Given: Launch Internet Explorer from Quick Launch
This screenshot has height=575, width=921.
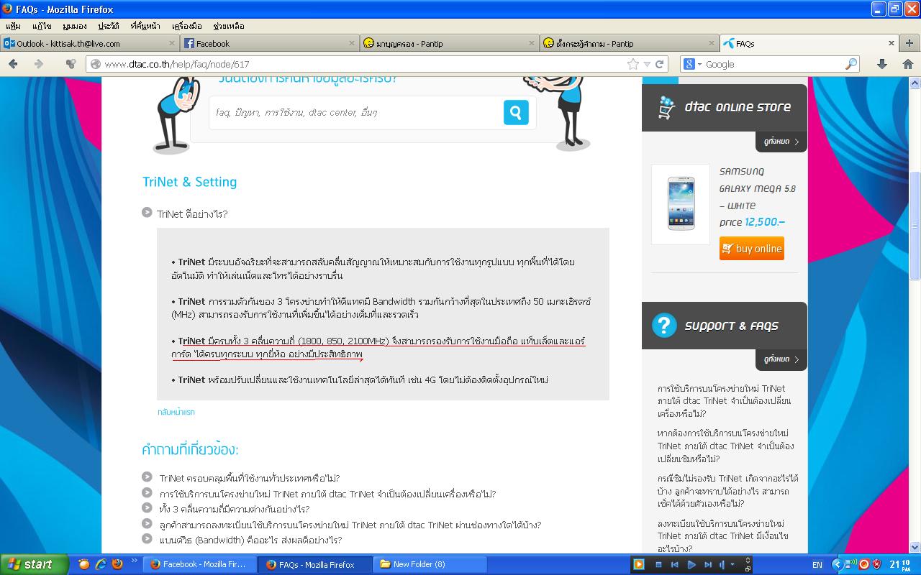Looking at the screenshot, I should coord(101,564).
